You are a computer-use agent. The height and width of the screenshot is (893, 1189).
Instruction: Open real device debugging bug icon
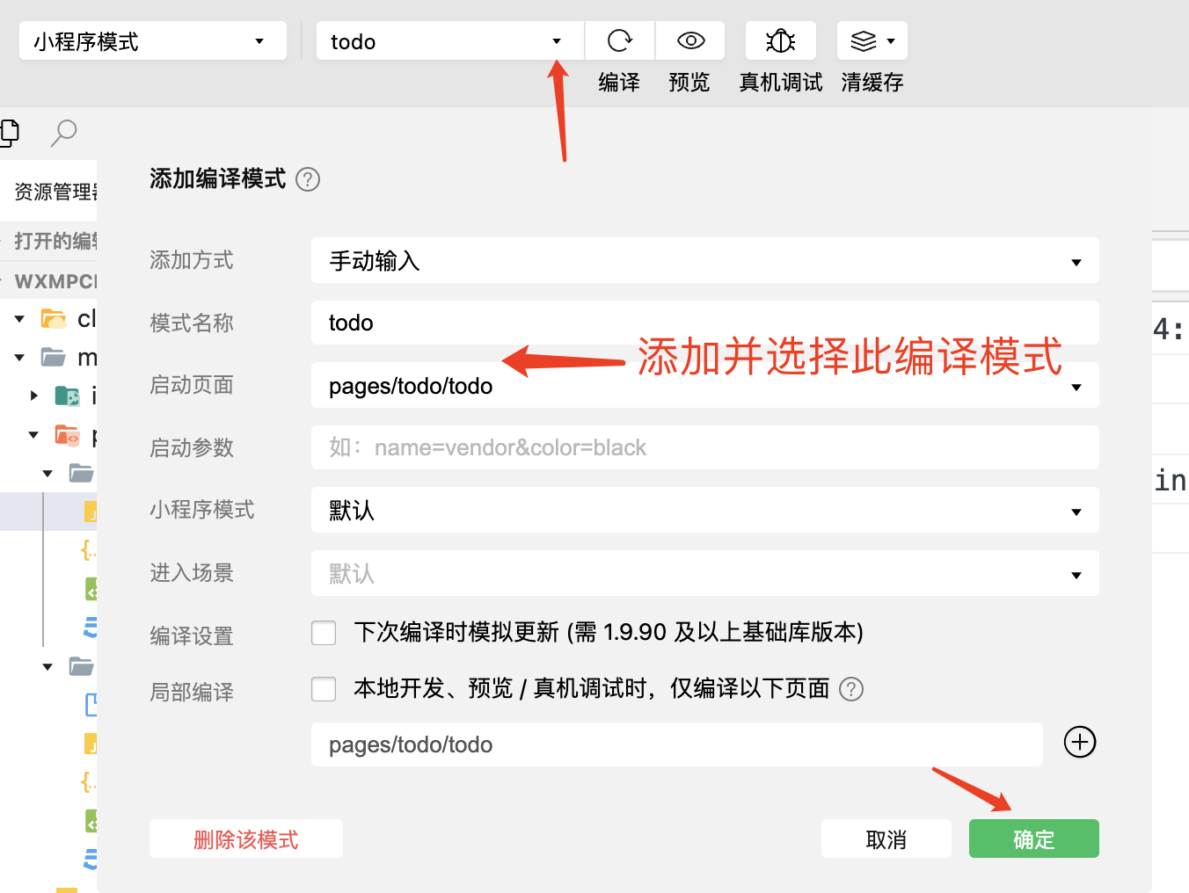pos(780,40)
